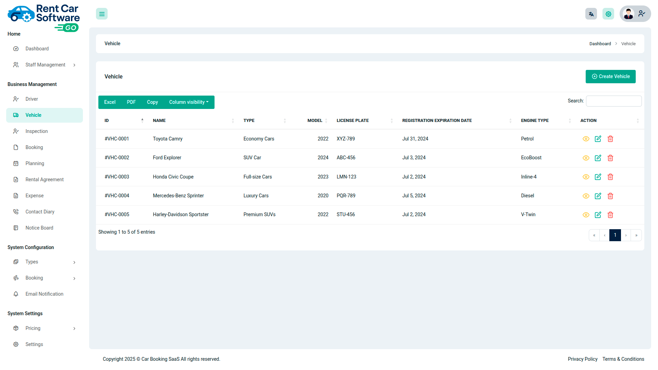Image resolution: width=658 pixels, height=370 pixels.
Task: Copy table data to clipboard
Action: tap(153, 102)
